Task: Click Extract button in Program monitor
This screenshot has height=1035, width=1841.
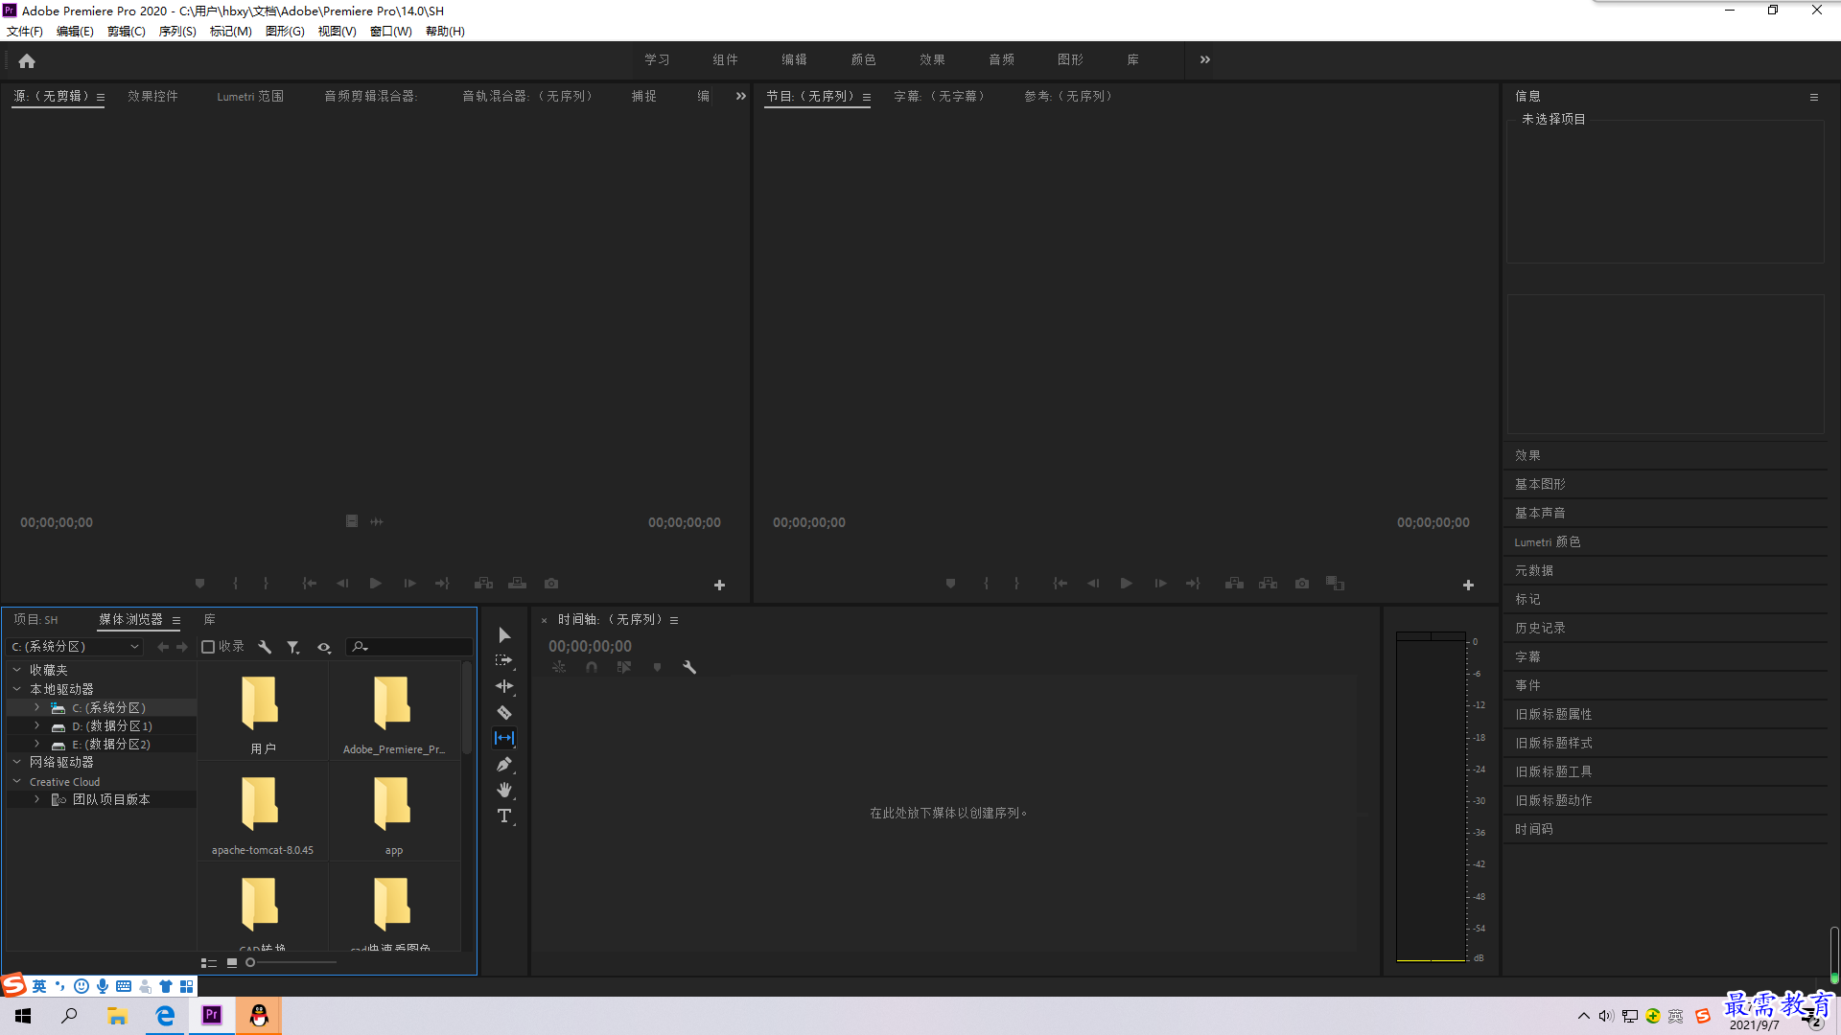Action: (1269, 583)
